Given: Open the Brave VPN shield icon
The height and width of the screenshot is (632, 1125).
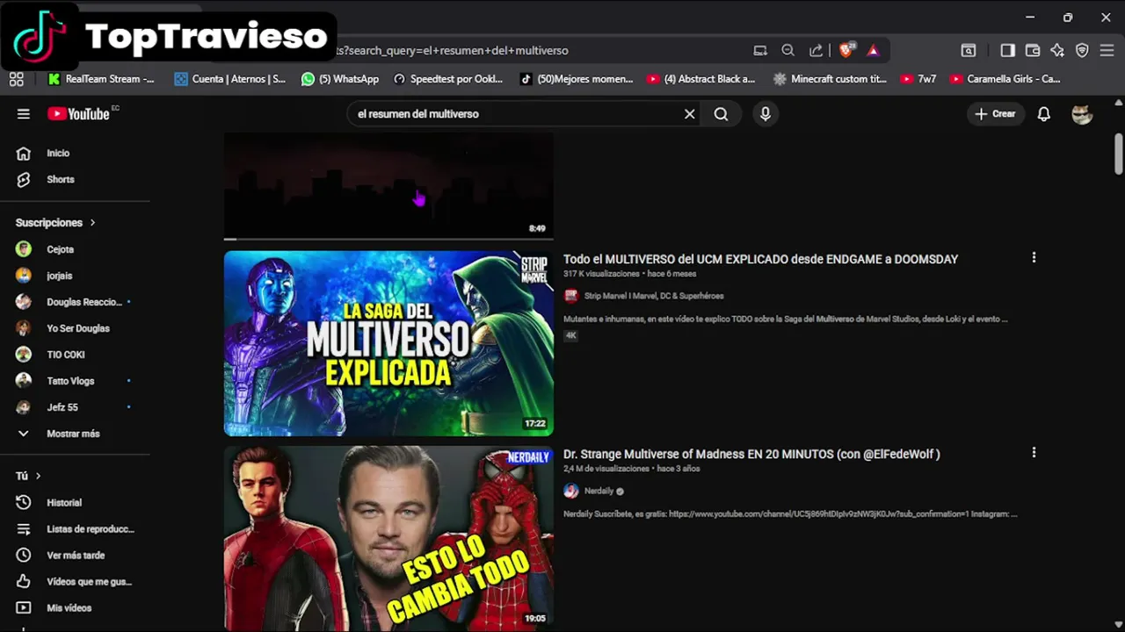Looking at the screenshot, I should tap(1082, 51).
